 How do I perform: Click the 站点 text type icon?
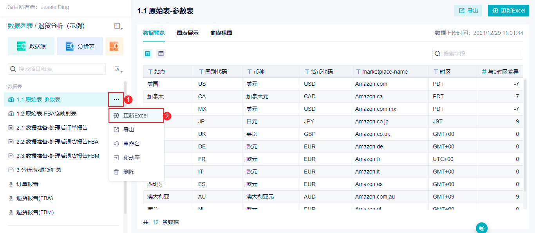(150, 72)
